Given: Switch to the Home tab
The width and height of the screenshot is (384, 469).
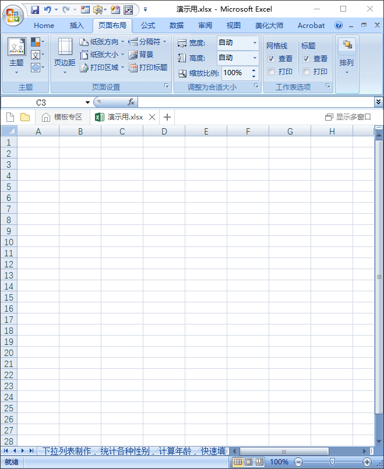Looking at the screenshot, I should pos(44,26).
